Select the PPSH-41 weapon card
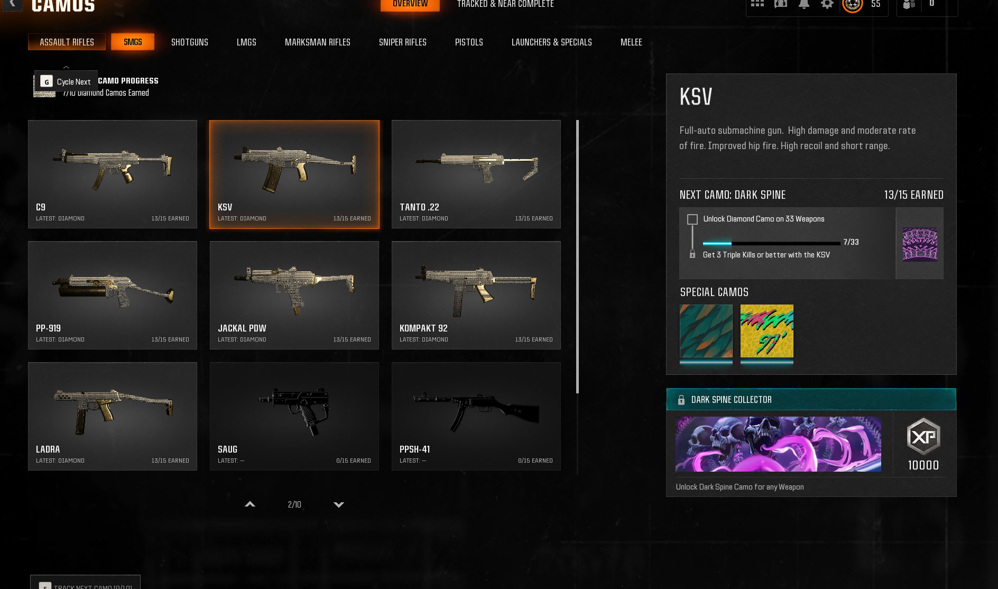This screenshot has width=998, height=589. point(476,416)
